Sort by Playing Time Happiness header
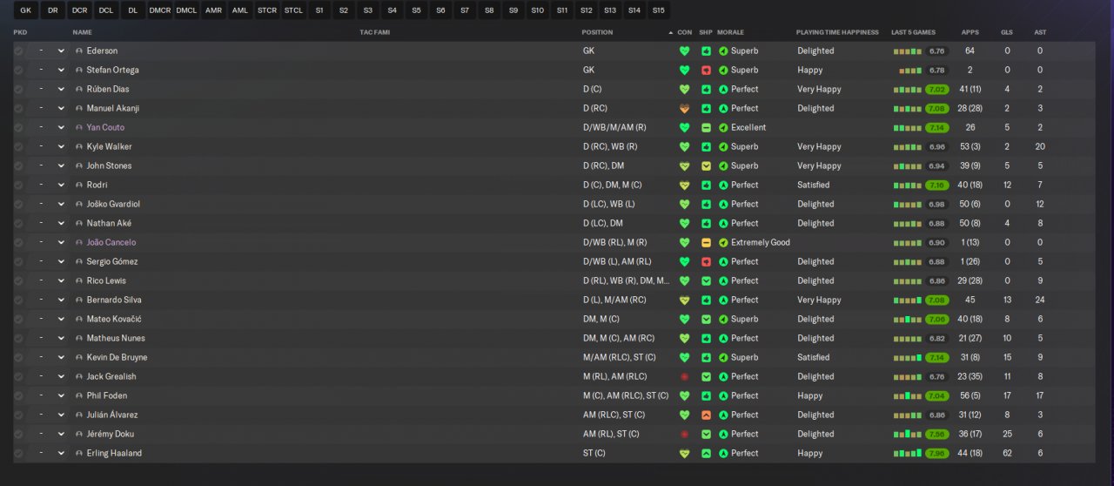The image size is (1114, 486). point(837,32)
